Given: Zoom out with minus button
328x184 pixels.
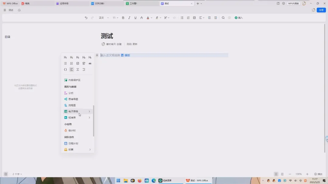Looking at the screenshot, I should pyautogui.click(x=290, y=174).
